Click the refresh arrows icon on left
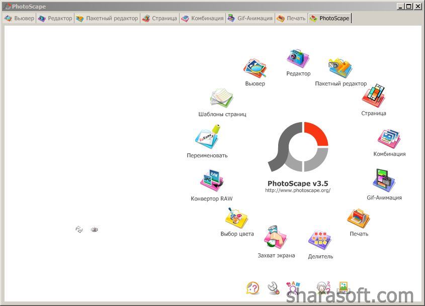Viewport: 425px width, 306px height. [x=79, y=229]
